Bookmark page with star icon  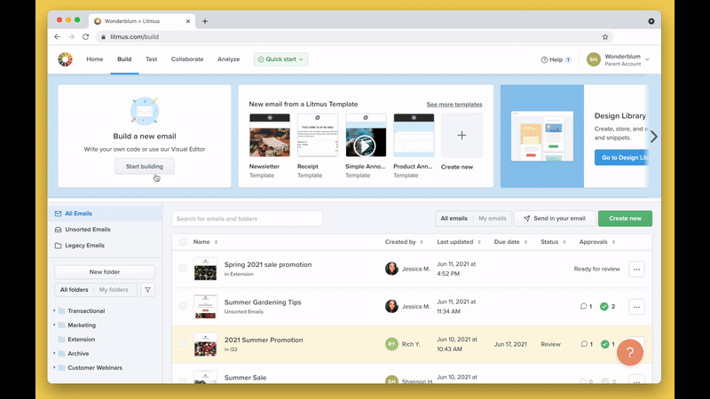pyautogui.click(x=605, y=36)
